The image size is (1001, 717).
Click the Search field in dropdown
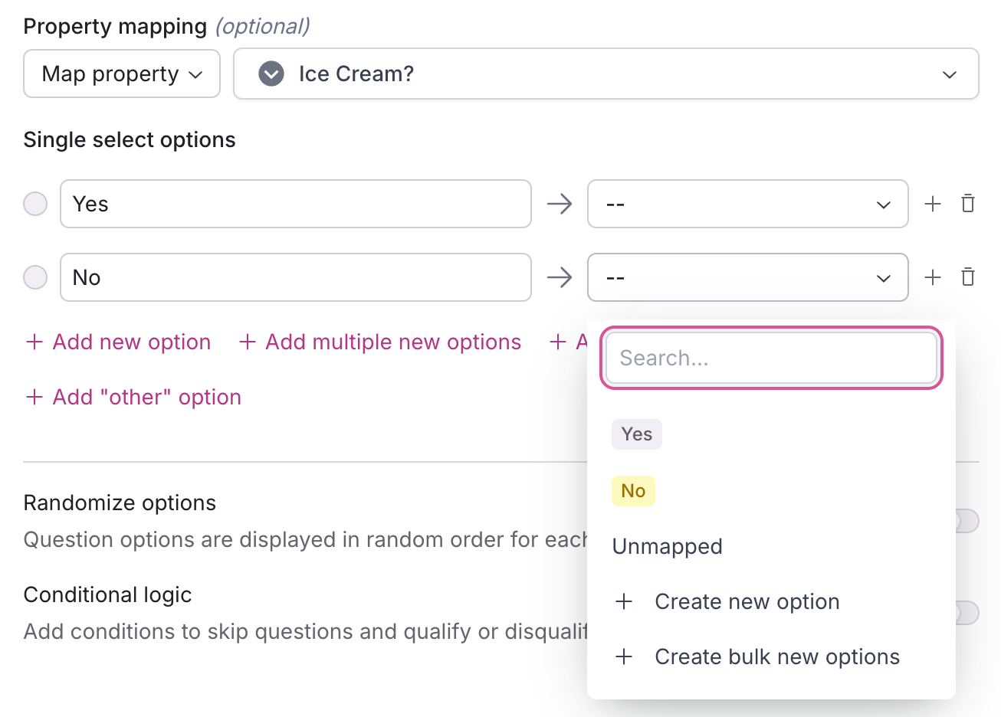tap(770, 358)
